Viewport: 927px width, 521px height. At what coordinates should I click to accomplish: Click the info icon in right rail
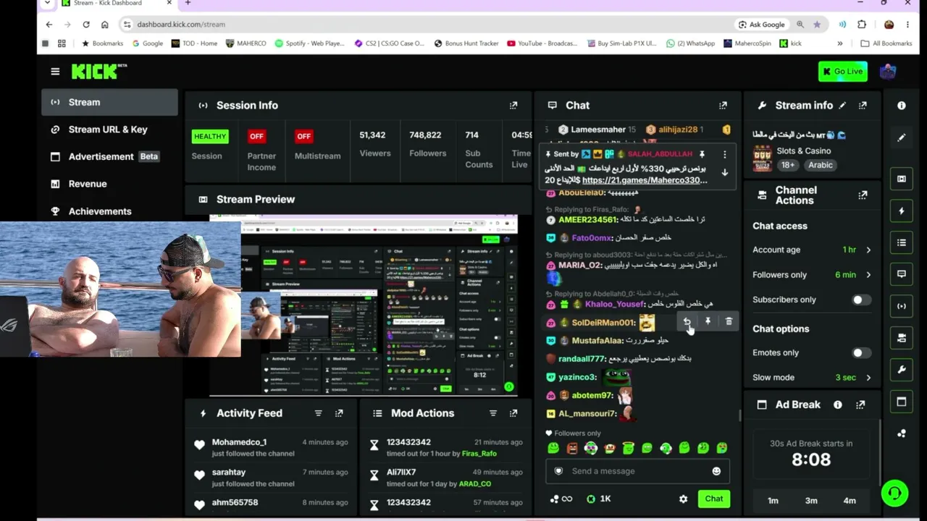coord(902,106)
